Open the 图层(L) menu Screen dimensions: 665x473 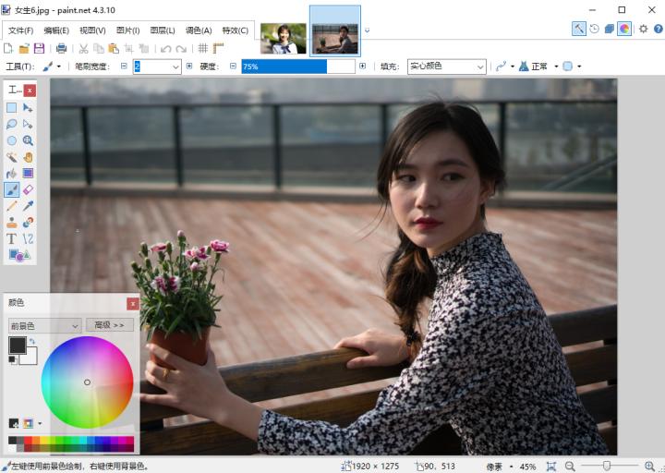(163, 30)
